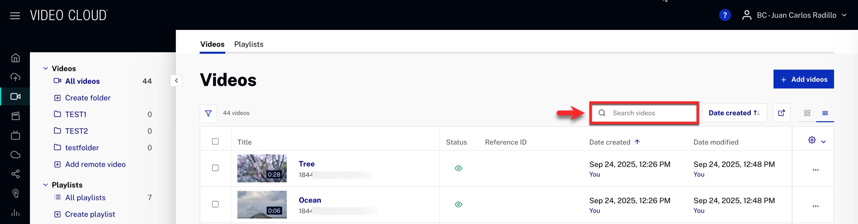The height and width of the screenshot is (224, 858).
Task: Open the user account dropdown
Action: click(x=794, y=15)
